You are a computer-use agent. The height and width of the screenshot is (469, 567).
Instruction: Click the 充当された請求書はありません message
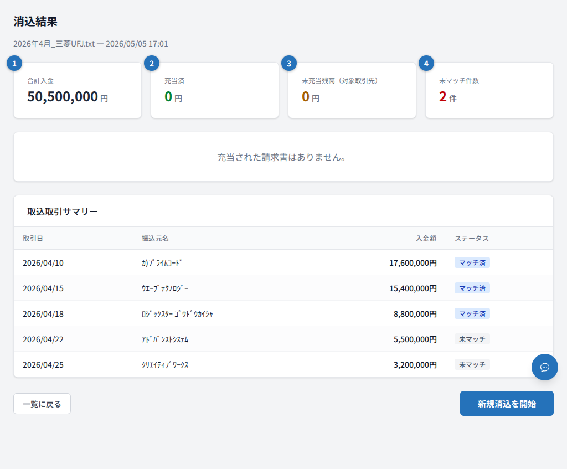282,157
